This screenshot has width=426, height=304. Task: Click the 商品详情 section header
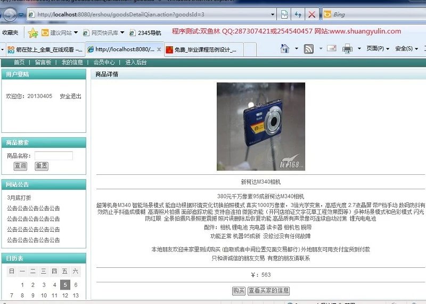(107, 74)
